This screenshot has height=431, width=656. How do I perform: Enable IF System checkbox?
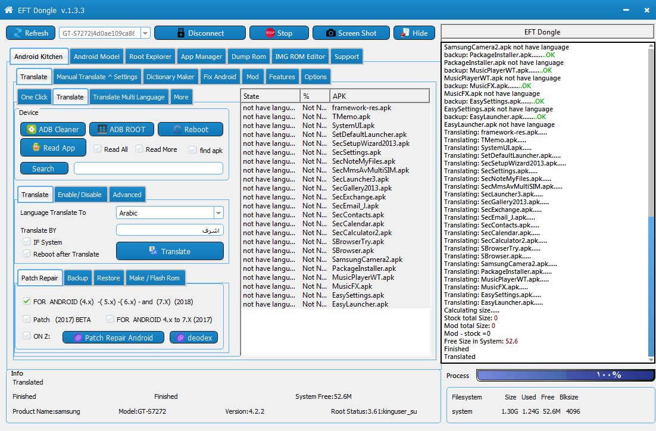click(x=27, y=242)
